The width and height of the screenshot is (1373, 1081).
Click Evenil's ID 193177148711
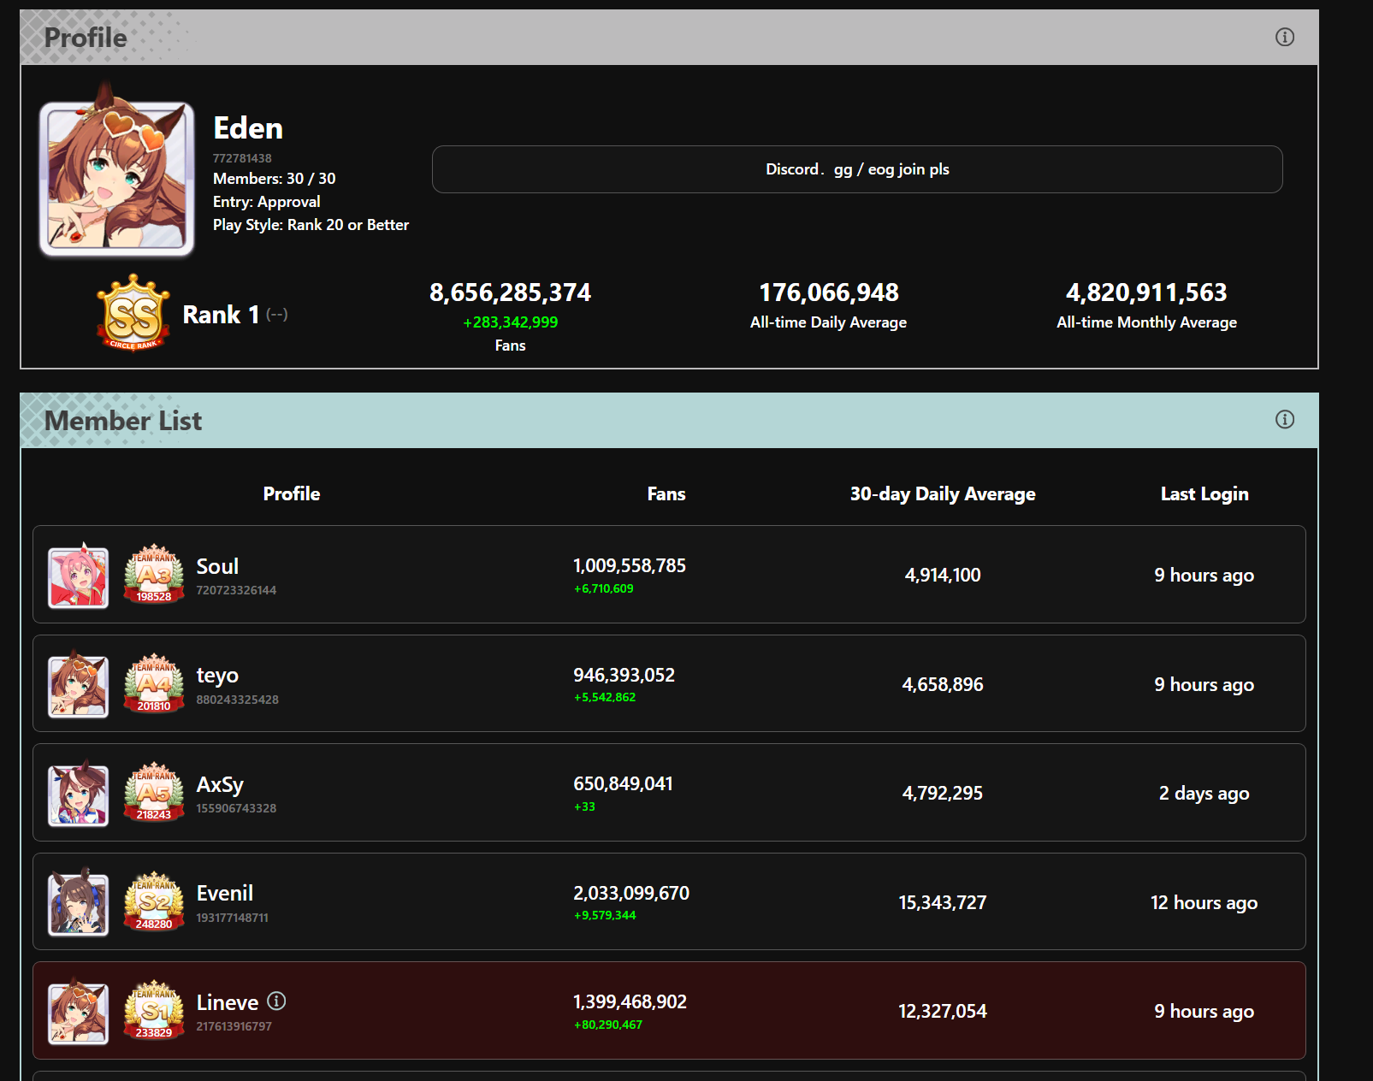click(232, 918)
